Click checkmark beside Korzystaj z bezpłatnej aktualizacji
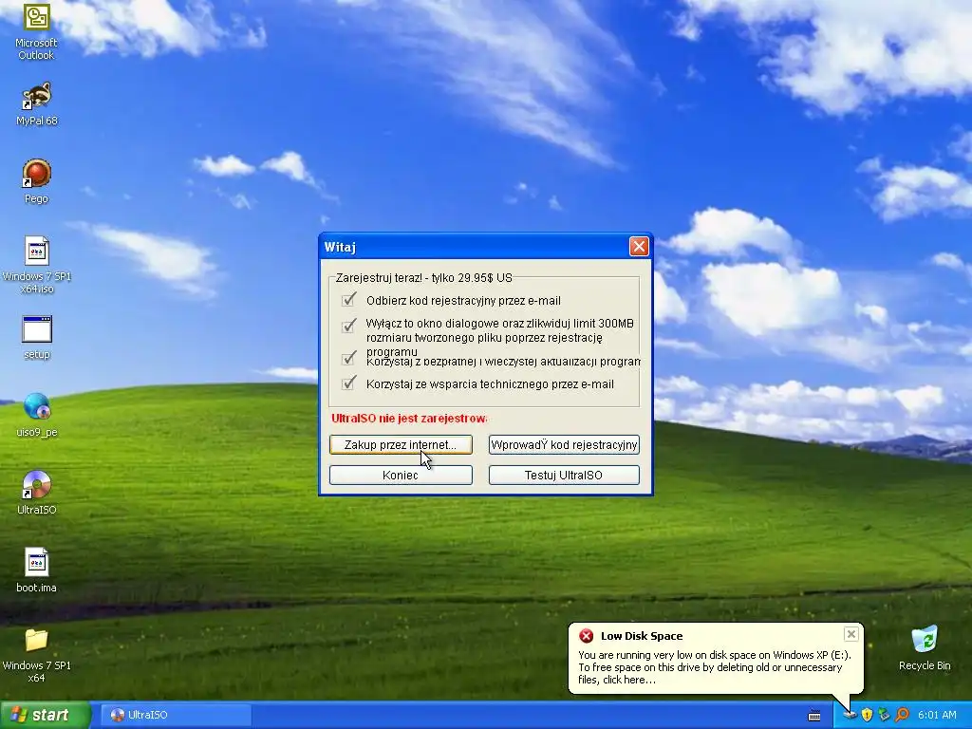972x729 pixels. [349, 358]
